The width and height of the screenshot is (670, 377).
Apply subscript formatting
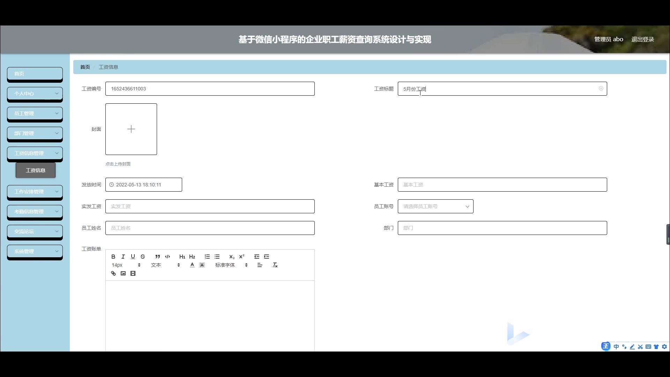(232, 257)
